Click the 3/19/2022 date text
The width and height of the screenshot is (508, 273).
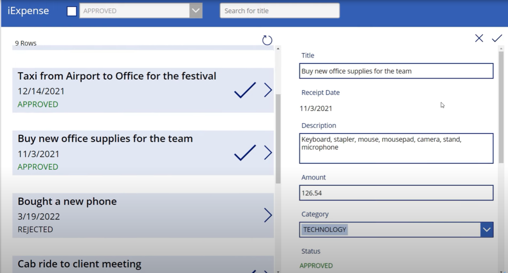[x=39, y=216]
